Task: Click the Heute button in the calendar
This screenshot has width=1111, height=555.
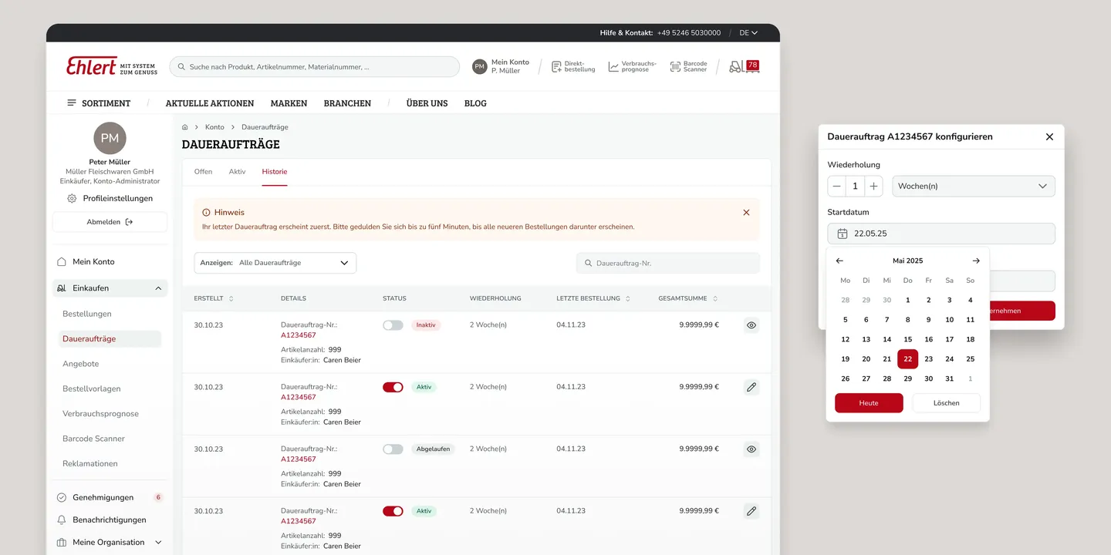Action: 869,402
